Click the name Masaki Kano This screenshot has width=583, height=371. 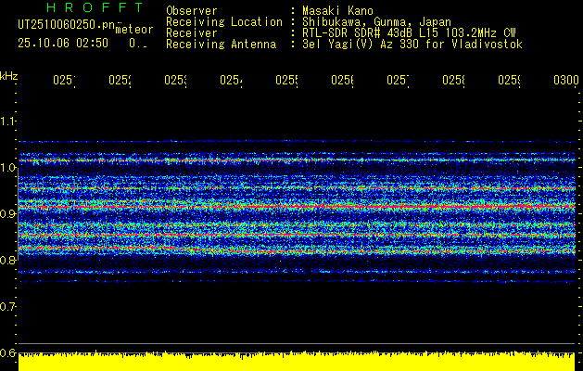[x=337, y=11]
